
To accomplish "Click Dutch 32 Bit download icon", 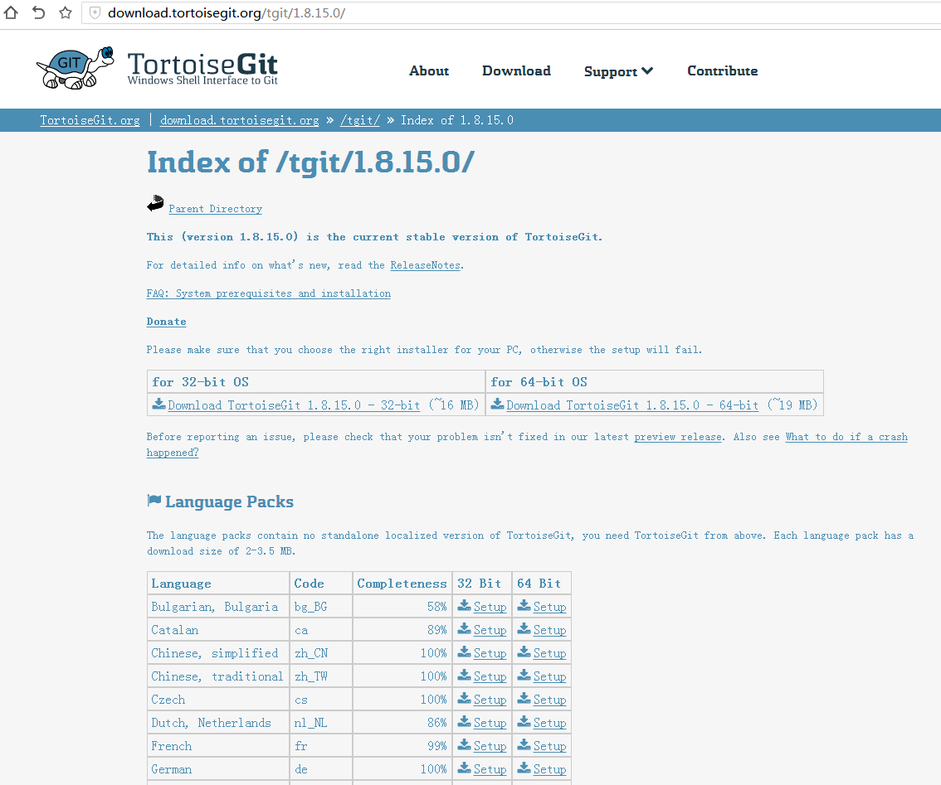I will (464, 721).
